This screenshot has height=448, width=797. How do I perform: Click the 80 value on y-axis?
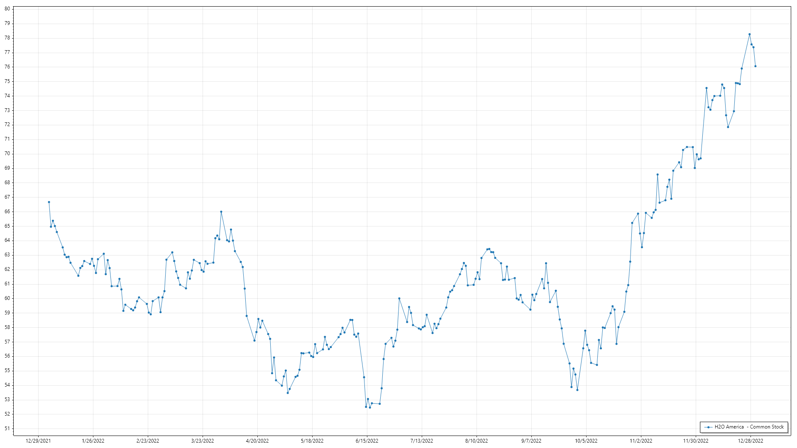pos(7,9)
